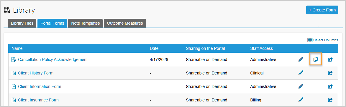This screenshot has height=107, width=346.
Task: Click Shareable on Demand in Client History row
Action: tap(206, 73)
